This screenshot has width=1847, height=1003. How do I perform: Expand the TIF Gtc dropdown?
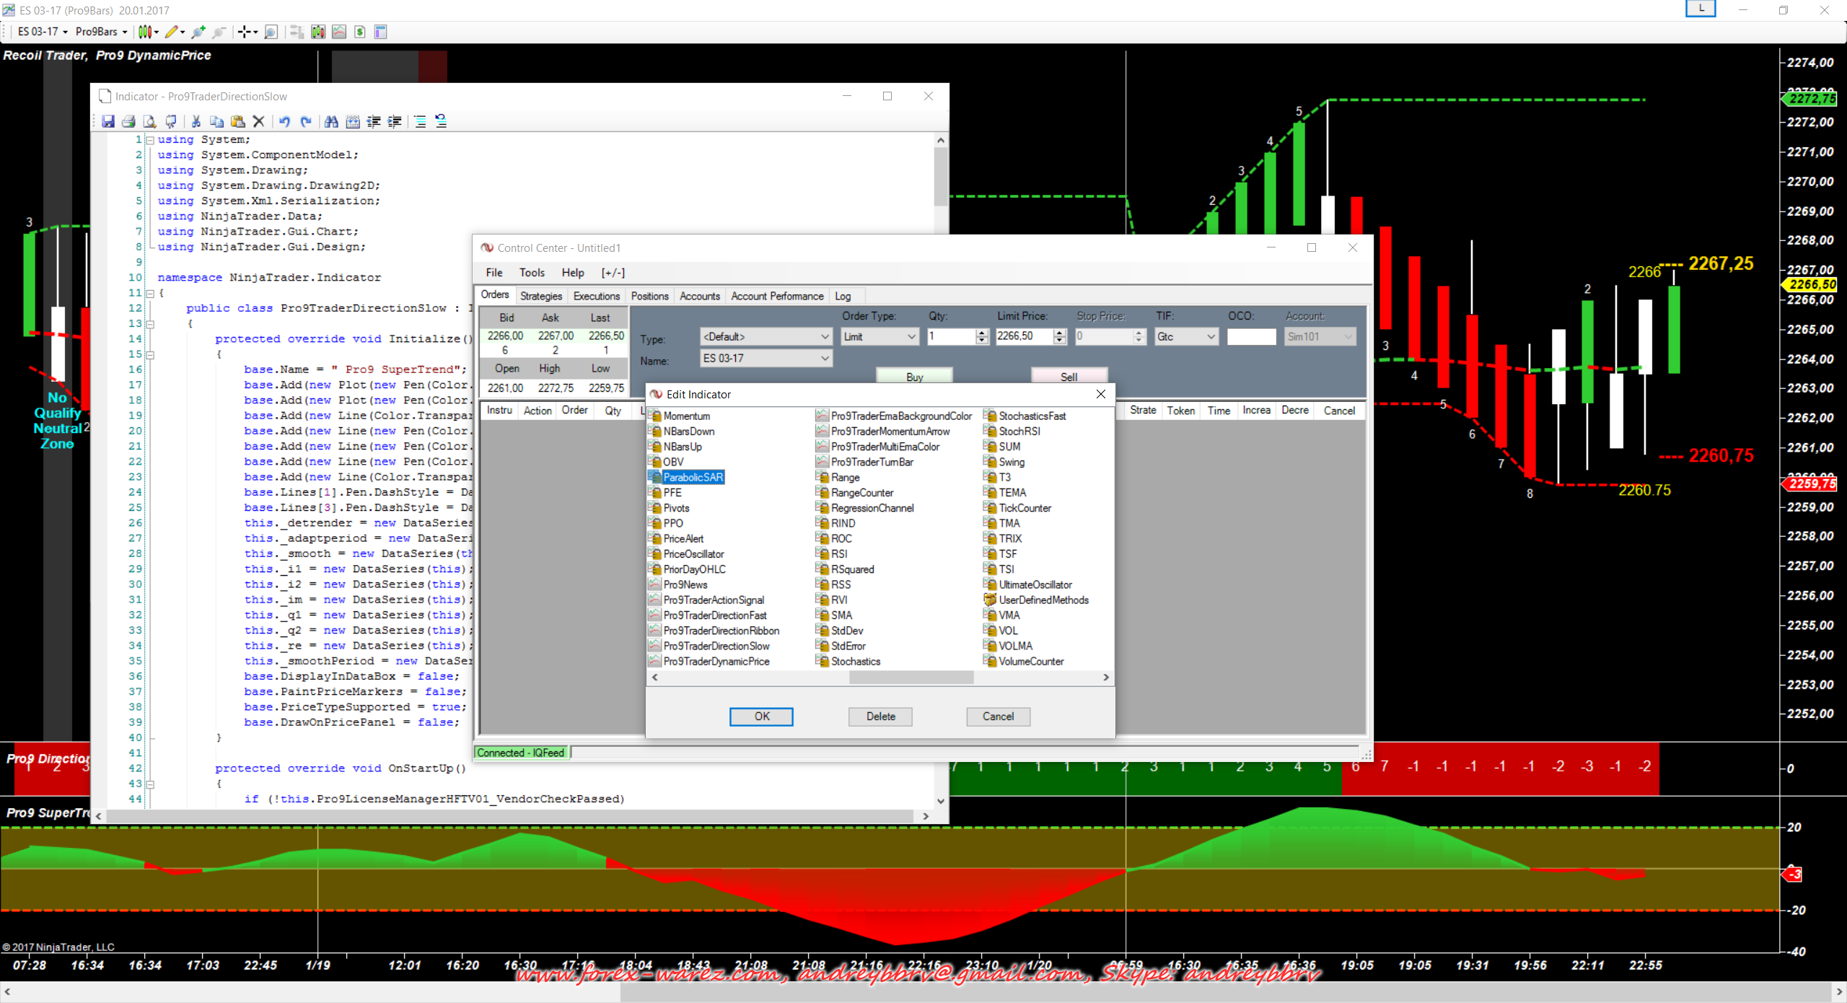(x=1211, y=337)
